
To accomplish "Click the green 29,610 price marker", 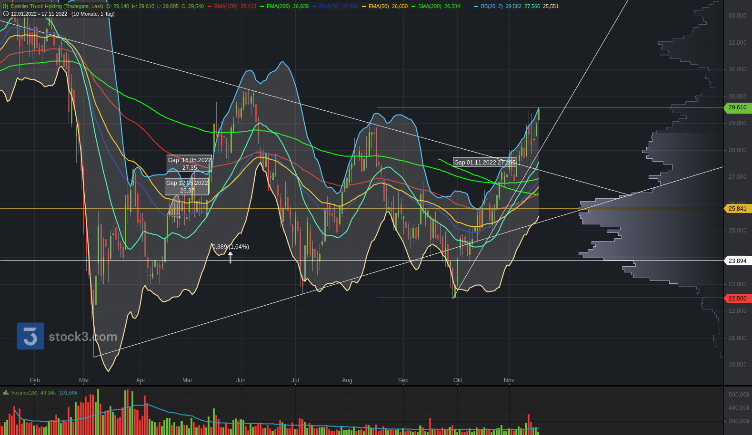I will pyautogui.click(x=737, y=107).
